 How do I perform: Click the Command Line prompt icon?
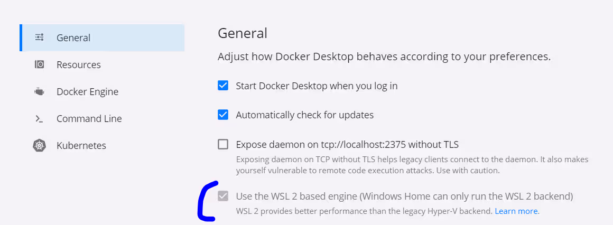(39, 119)
